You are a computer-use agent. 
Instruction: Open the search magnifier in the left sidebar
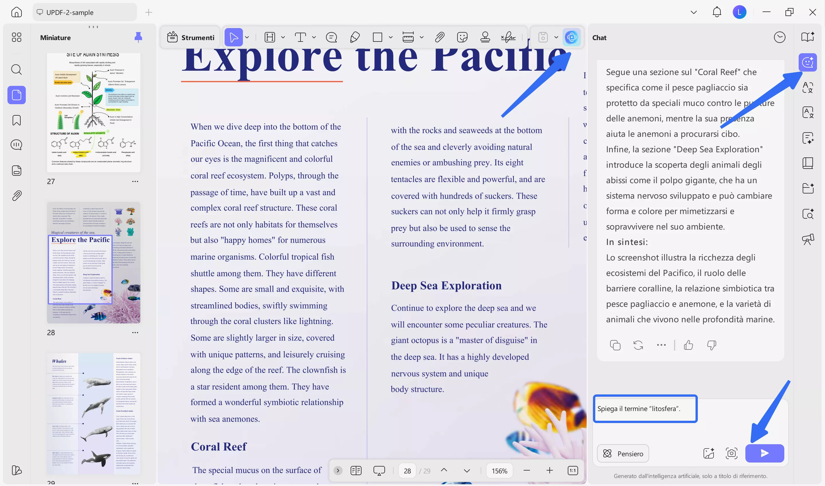click(x=16, y=70)
